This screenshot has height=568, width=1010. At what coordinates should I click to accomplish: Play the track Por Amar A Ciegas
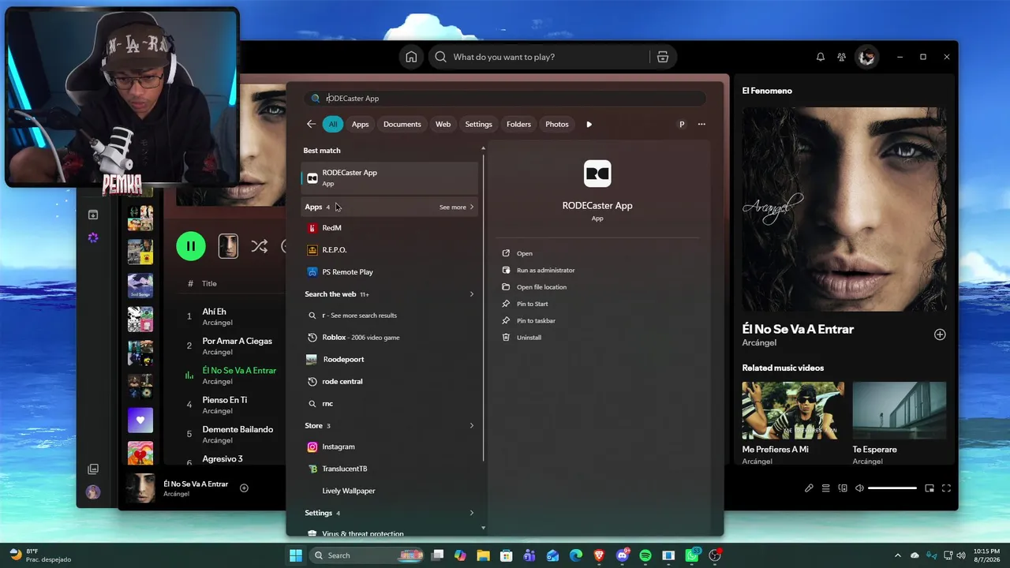coord(237,341)
